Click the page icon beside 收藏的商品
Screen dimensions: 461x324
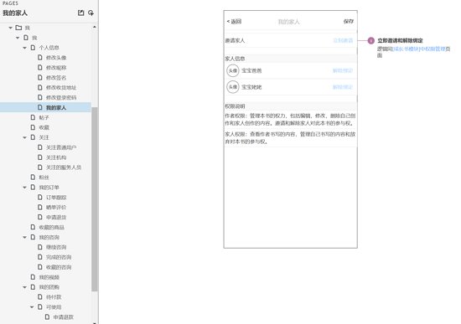pos(33,227)
